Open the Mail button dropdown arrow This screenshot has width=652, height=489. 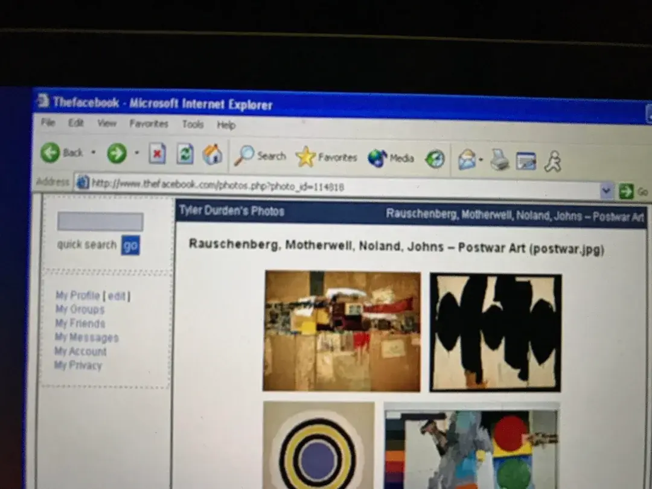tap(481, 159)
